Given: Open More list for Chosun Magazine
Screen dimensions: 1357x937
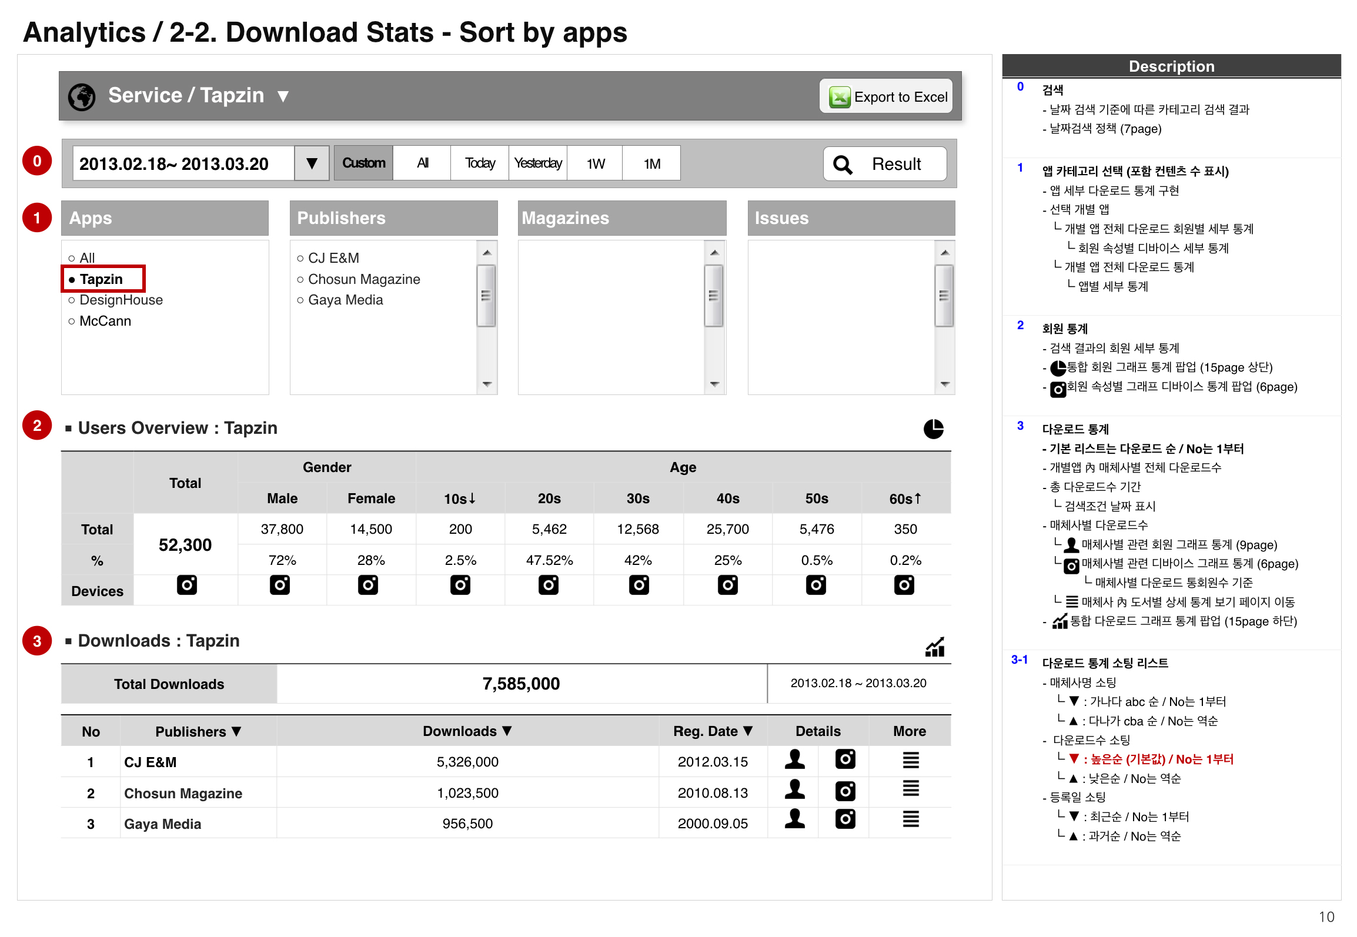Looking at the screenshot, I should [x=911, y=788].
